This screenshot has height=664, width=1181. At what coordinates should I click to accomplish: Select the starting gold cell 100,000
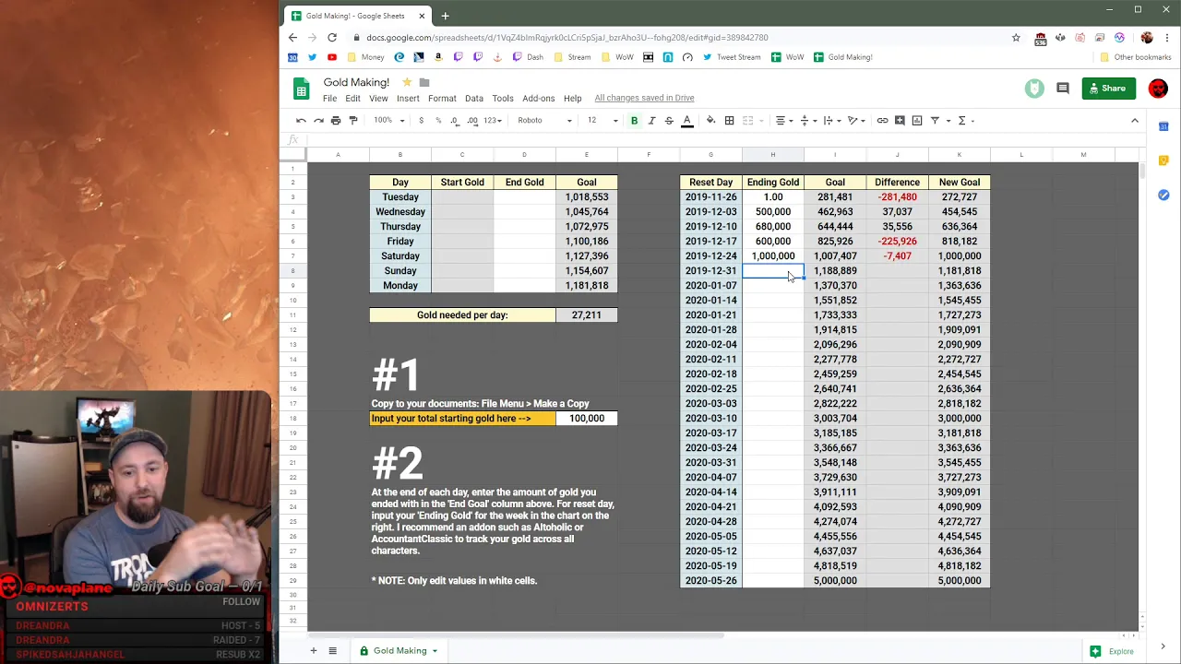point(587,418)
